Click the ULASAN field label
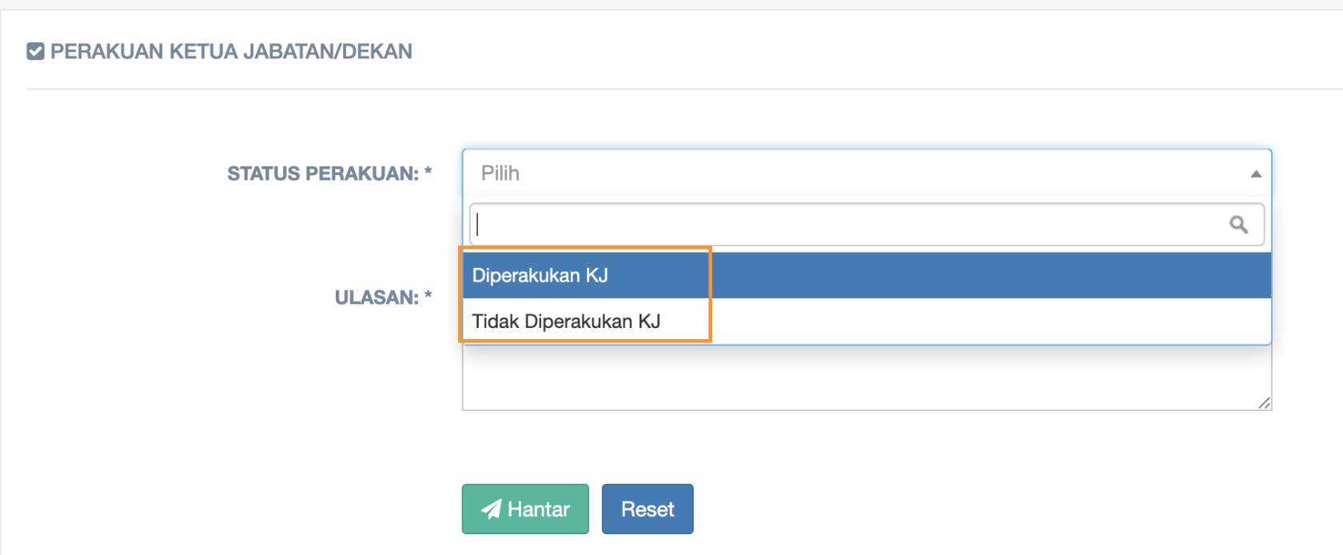 point(377,297)
